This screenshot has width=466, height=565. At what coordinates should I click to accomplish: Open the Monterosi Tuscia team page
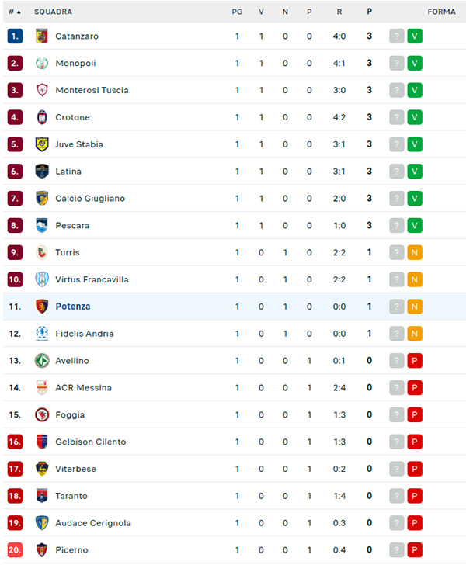click(x=92, y=90)
